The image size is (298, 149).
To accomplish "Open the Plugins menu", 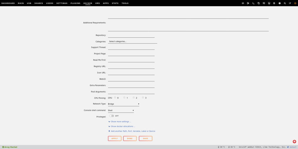I will [x=75, y=3].
